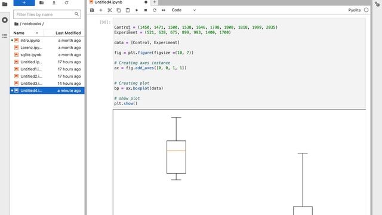Select the Untitled.ip... notebook file
The height and width of the screenshot is (215, 382).
coord(47,62)
